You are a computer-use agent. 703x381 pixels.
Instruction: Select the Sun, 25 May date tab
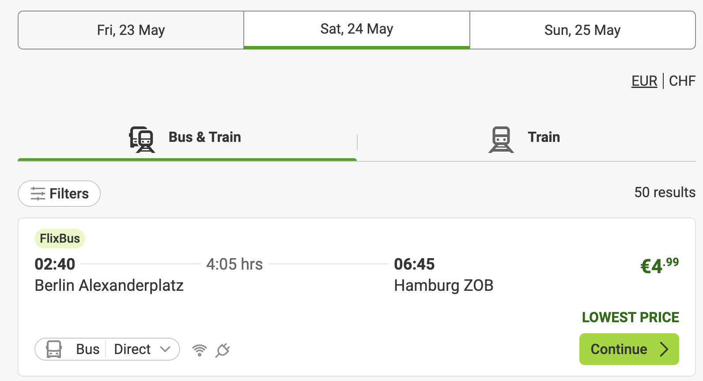(x=582, y=30)
